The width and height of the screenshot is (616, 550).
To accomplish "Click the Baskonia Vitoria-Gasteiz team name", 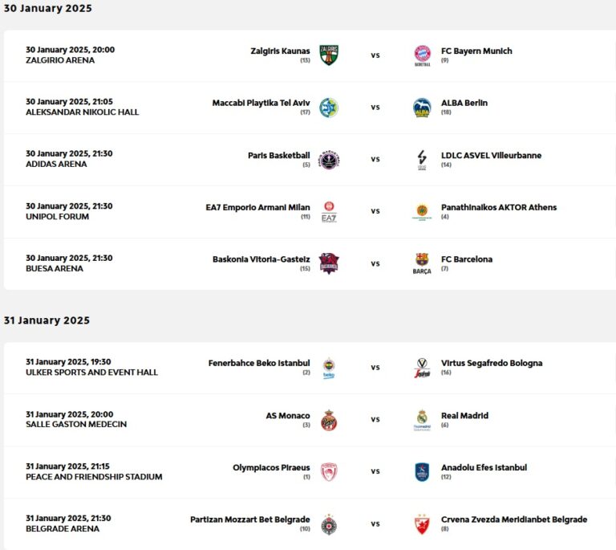I will coord(261,259).
